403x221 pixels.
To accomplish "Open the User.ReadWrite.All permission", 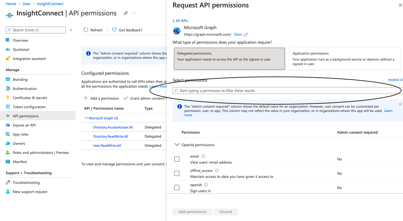I will [x=107, y=145].
